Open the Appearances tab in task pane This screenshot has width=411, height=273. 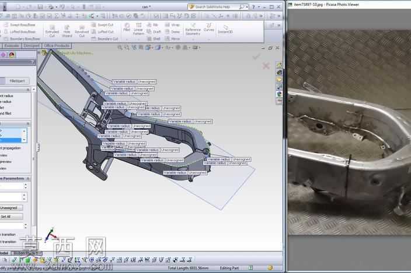point(279,94)
